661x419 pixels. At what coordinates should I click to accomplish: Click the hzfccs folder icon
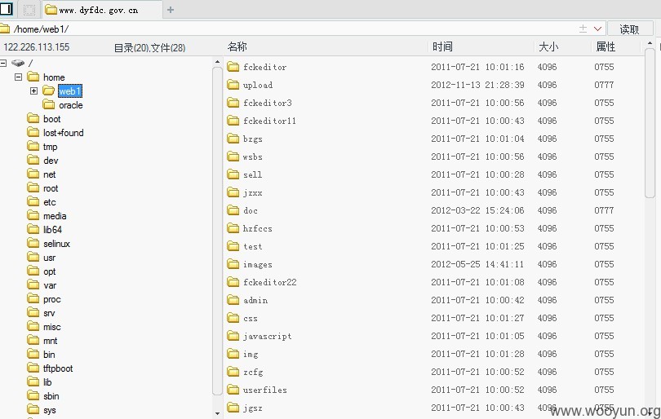[x=233, y=228]
